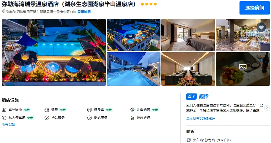Open photo gallery via image icon
The width and height of the screenshot is (271, 143).
[243, 67]
